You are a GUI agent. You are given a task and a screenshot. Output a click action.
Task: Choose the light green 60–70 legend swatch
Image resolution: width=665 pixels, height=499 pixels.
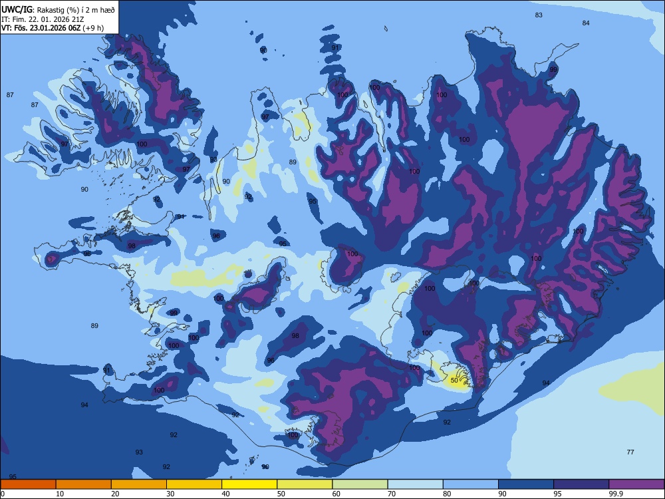click(x=360, y=484)
